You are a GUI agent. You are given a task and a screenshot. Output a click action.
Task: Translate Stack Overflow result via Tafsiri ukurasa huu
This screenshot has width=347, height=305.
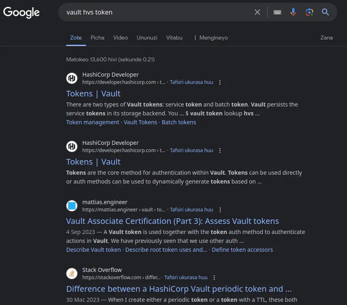pos(186,277)
